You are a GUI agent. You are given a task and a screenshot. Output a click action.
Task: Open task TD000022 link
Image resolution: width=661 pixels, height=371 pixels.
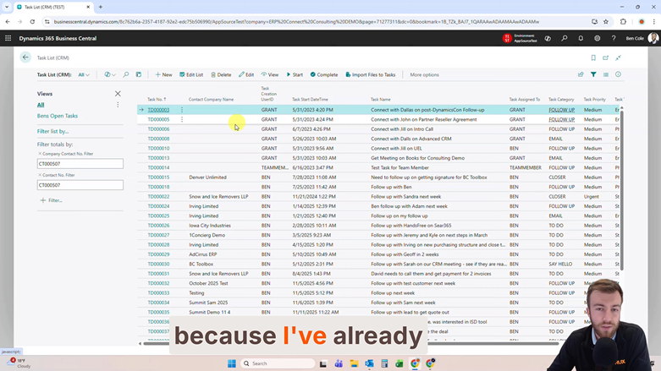click(x=158, y=197)
